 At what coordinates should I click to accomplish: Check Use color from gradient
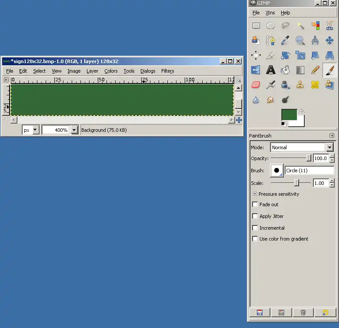255,239
